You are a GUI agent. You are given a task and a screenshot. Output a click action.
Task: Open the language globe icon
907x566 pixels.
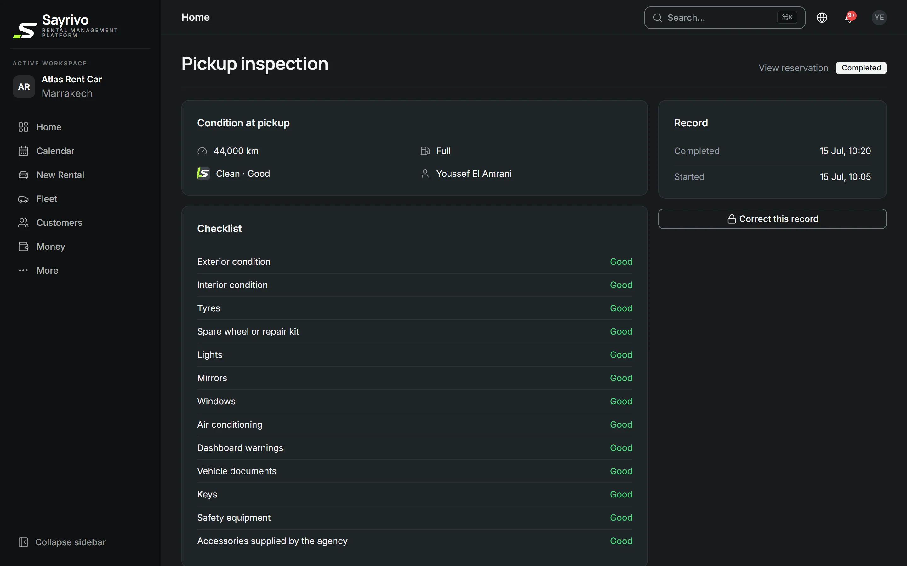(x=822, y=18)
